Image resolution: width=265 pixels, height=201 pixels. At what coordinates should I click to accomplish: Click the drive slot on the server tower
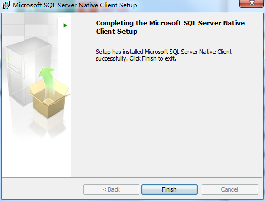click(x=14, y=68)
